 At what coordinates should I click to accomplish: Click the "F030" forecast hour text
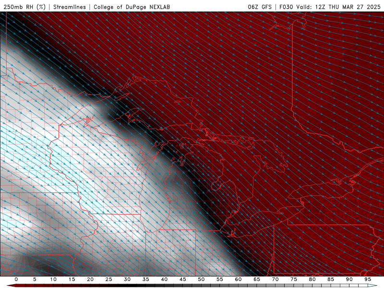(x=286, y=7)
